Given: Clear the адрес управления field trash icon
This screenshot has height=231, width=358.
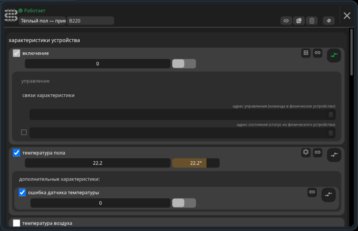Looking at the screenshot, I should click(331, 115).
